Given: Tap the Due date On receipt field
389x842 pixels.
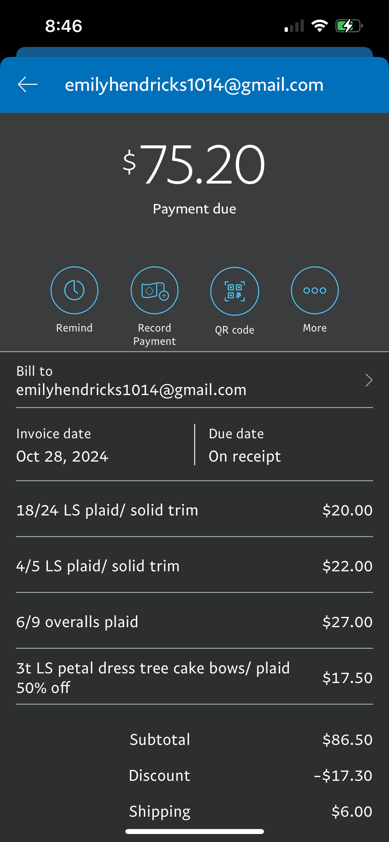Looking at the screenshot, I should pyautogui.click(x=245, y=456).
